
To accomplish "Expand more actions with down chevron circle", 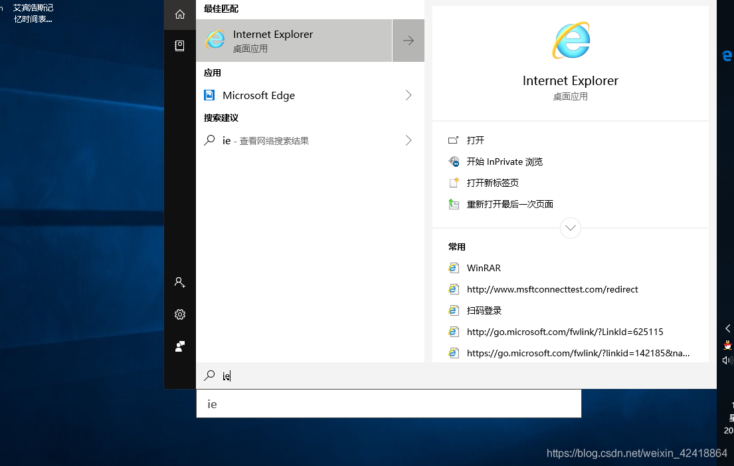I will (x=570, y=228).
